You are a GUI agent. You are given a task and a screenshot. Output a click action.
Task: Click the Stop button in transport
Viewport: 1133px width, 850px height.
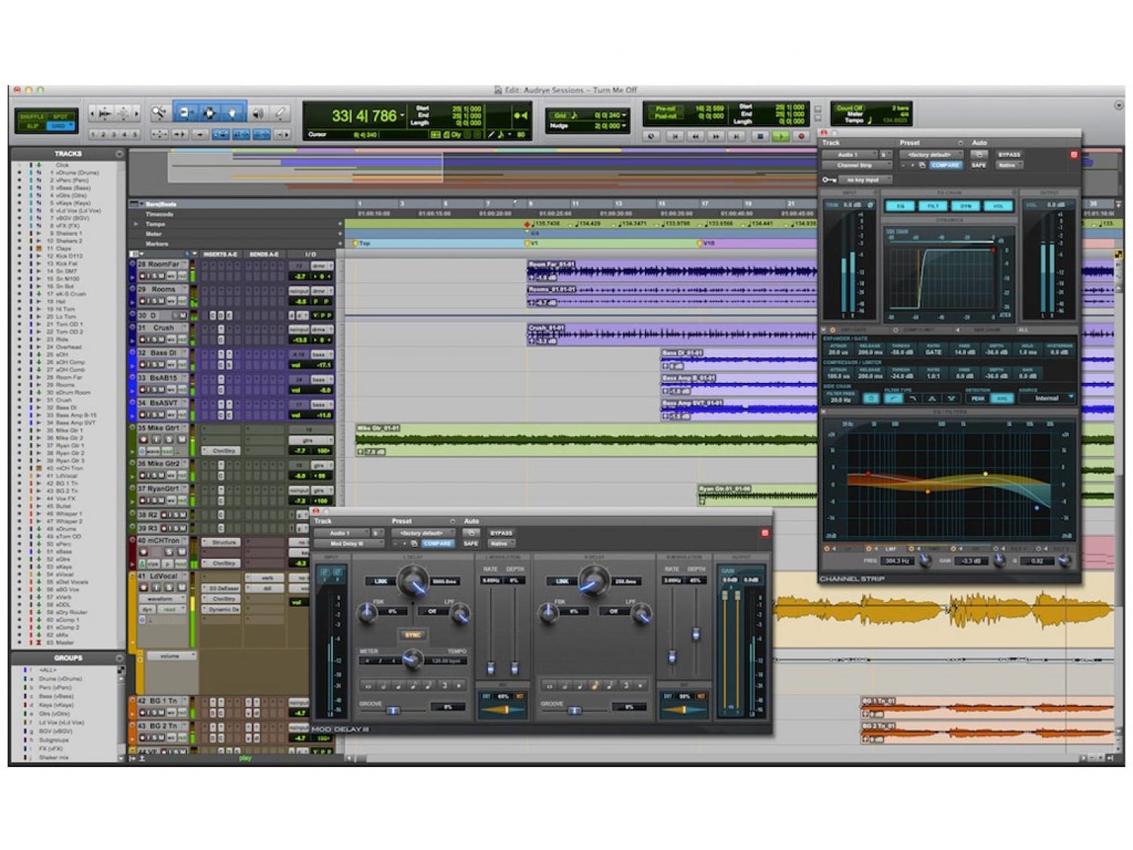(x=760, y=136)
